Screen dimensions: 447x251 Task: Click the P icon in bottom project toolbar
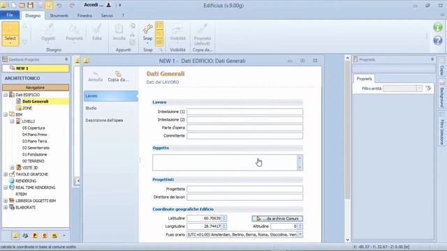(35, 236)
